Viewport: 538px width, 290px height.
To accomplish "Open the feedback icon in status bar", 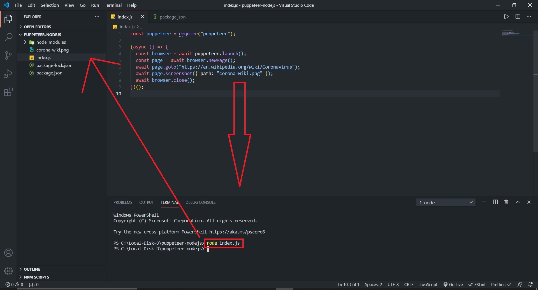I will [520, 284].
